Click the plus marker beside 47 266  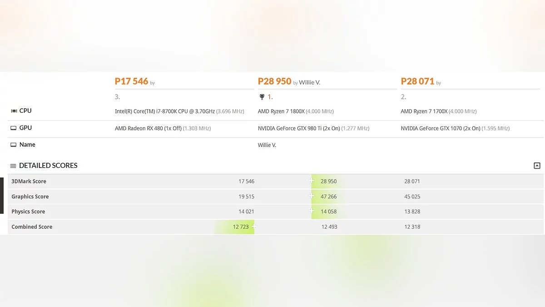coord(312,196)
